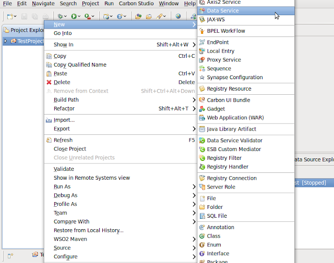Select ESB Custom Mediator icon item

pyautogui.click(x=246, y=149)
